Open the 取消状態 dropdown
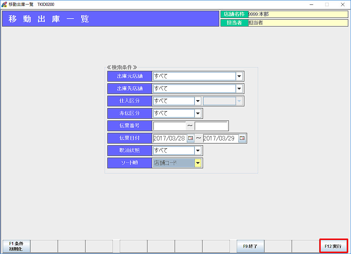 198,150
